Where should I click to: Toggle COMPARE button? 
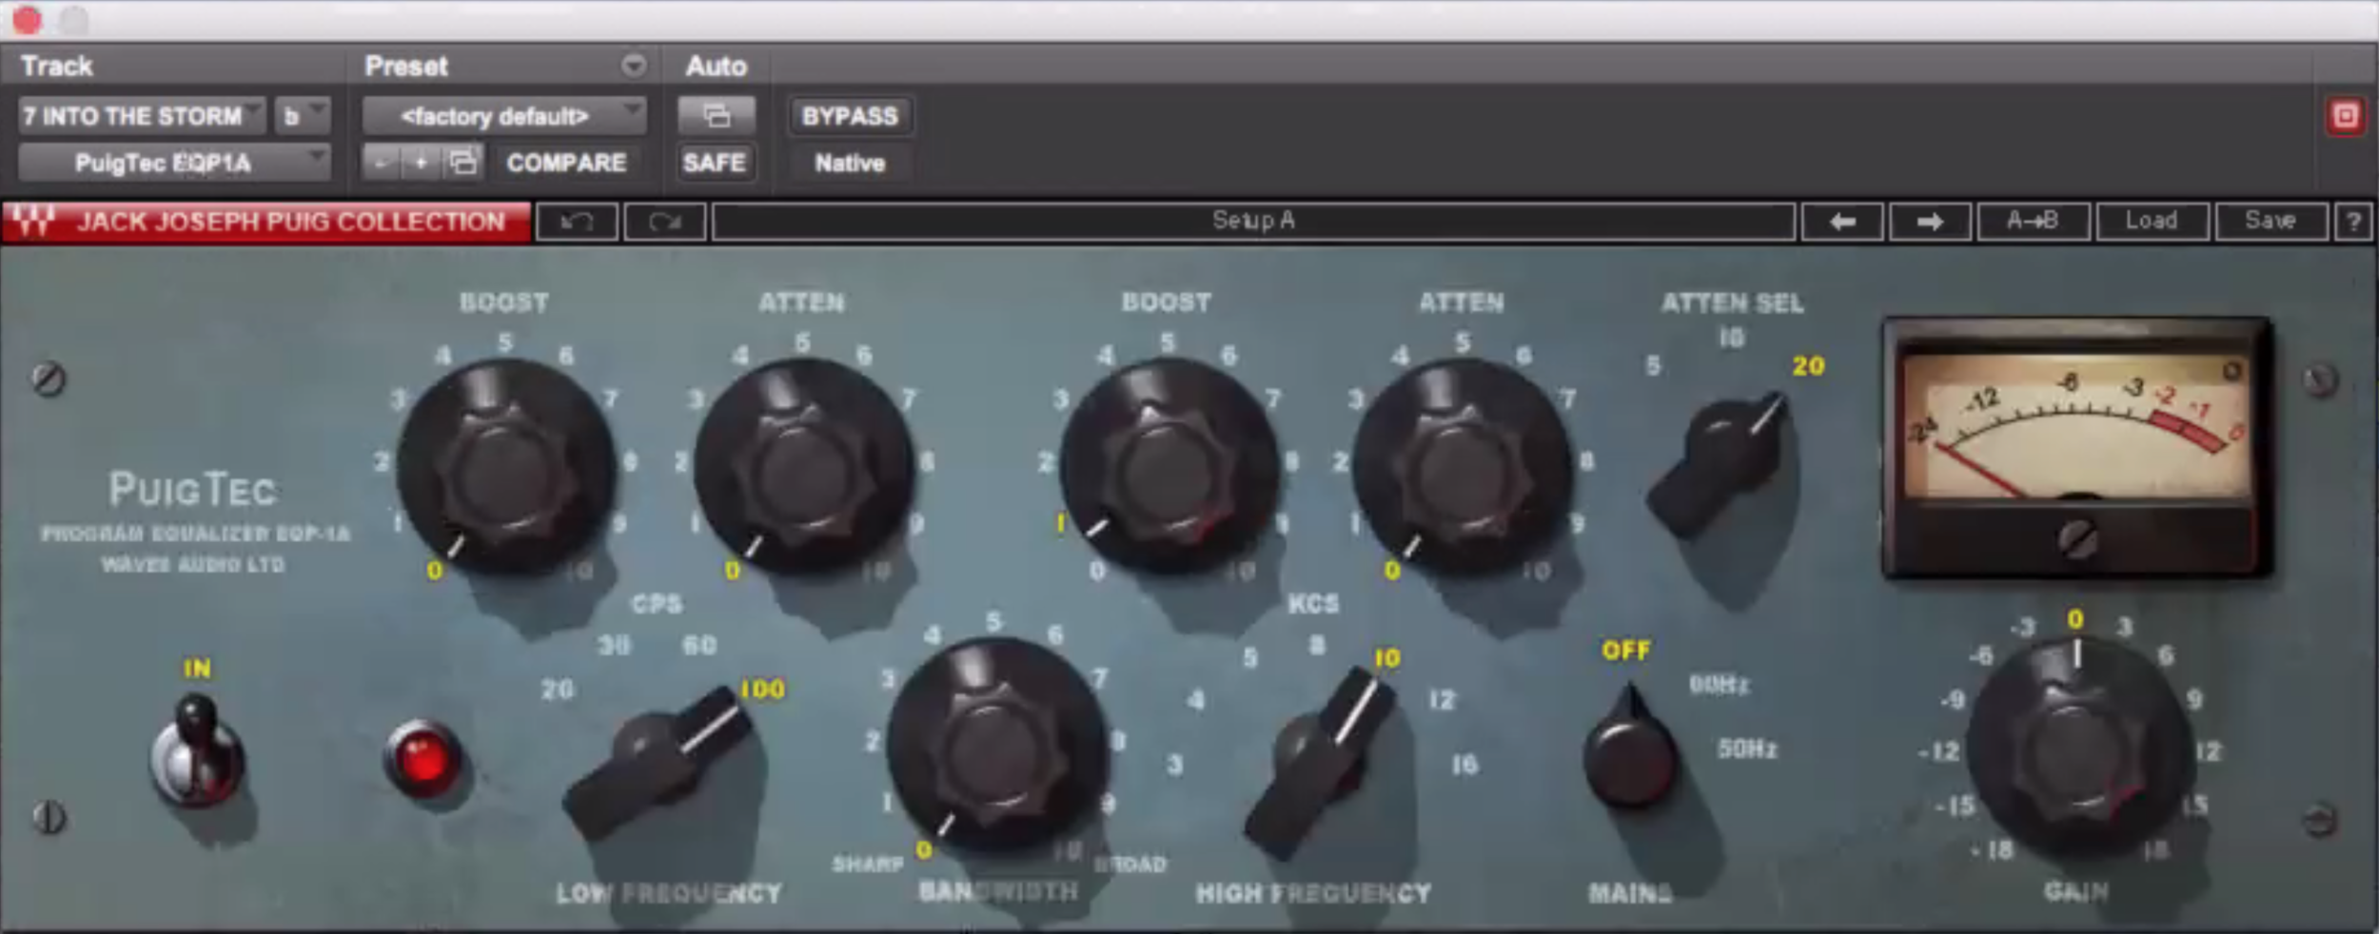566,163
